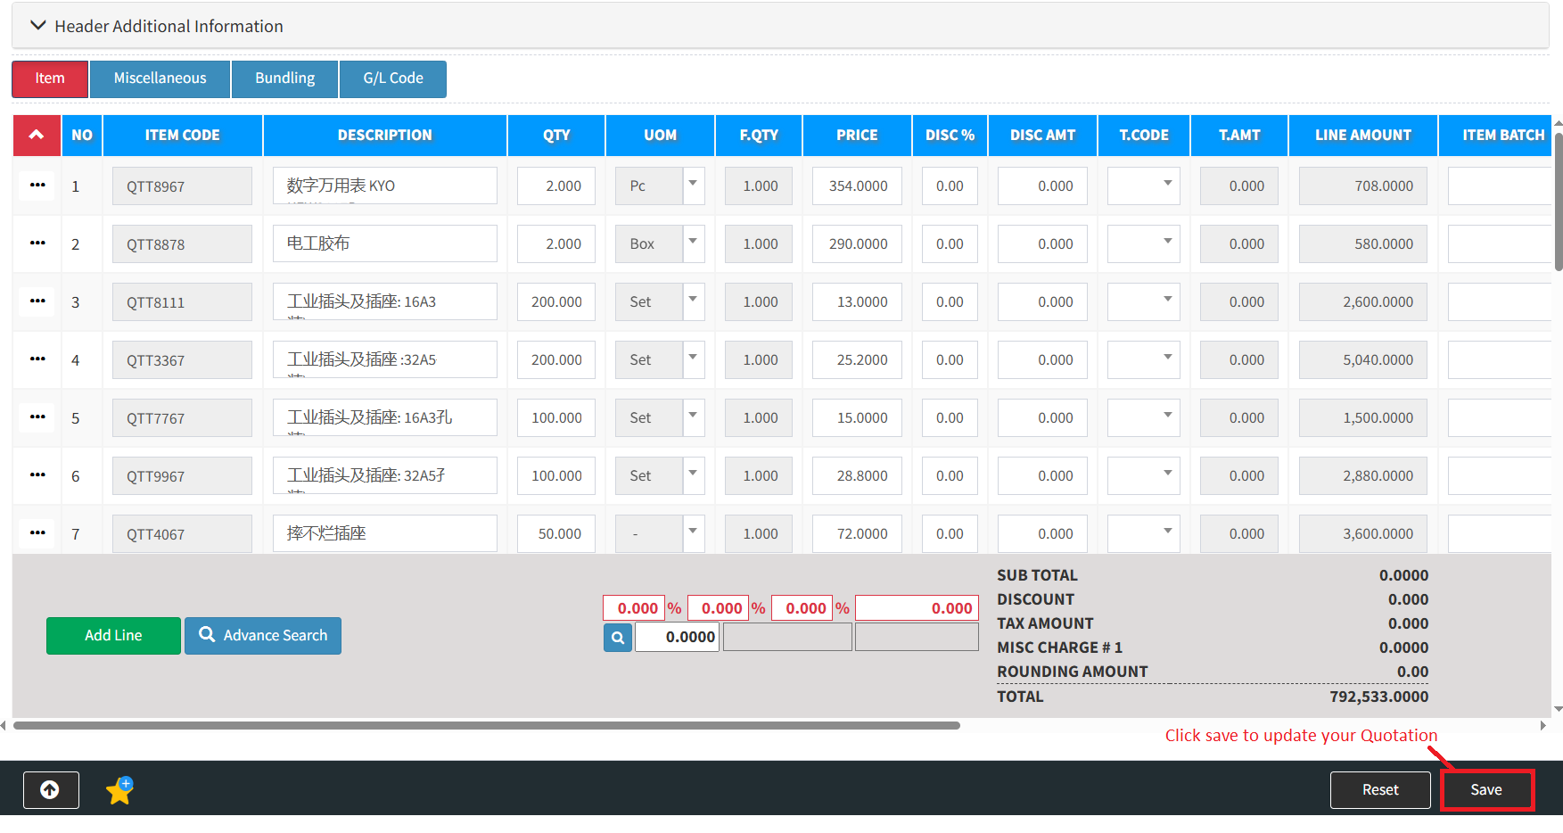This screenshot has width=1563, height=833.
Task: Open row 1 three-dots action menu
Action: click(37, 186)
